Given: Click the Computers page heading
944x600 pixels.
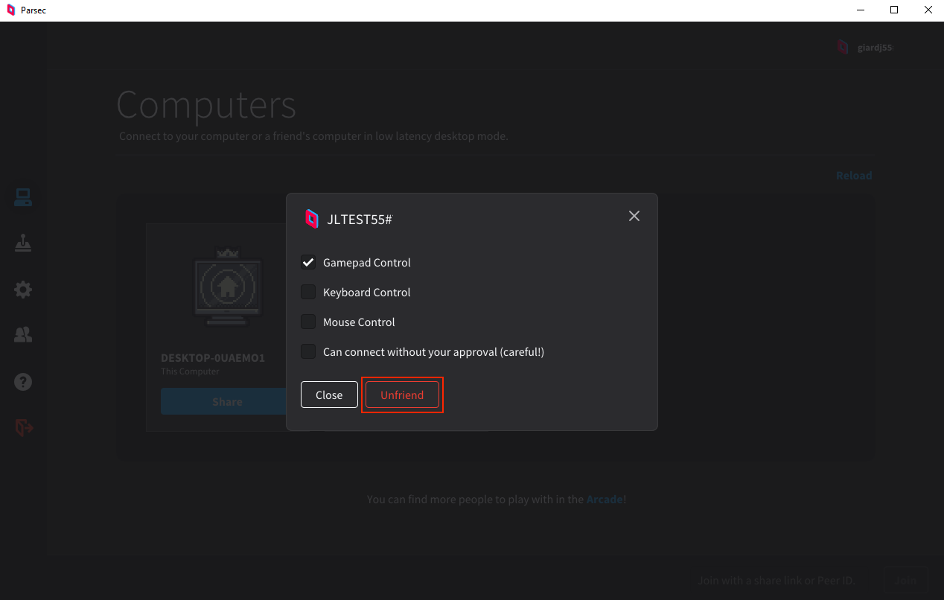Looking at the screenshot, I should point(206,105).
